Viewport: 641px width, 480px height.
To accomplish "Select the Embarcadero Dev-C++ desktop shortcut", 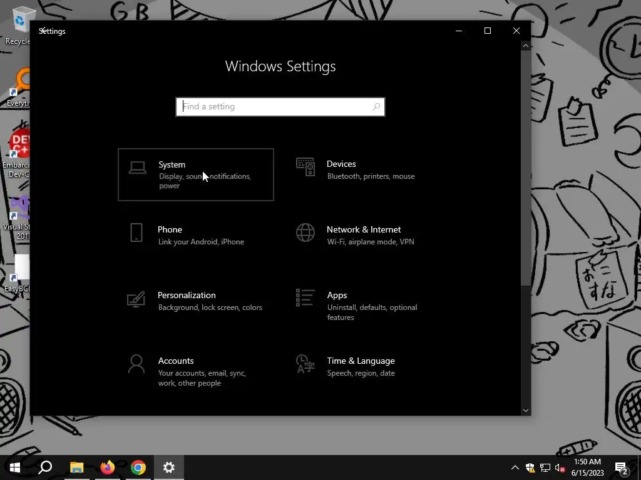I will click(x=16, y=154).
